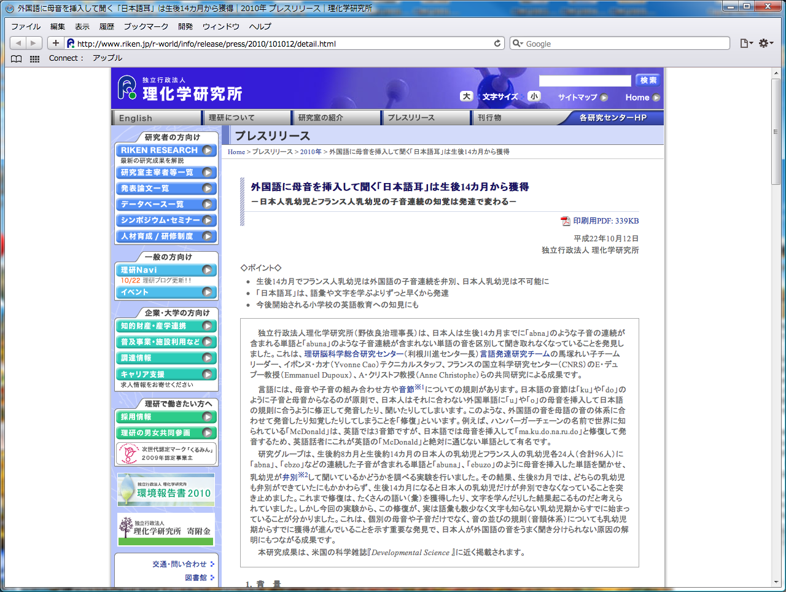Open Top Sites grid icon
This screenshot has height=592, width=786.
35,58
